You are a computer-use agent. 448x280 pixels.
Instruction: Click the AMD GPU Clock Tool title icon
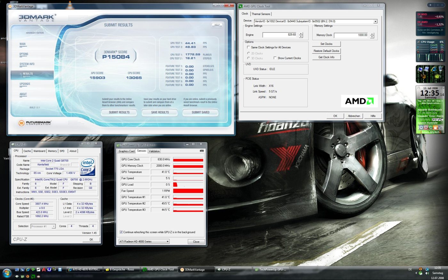[241, 6]
